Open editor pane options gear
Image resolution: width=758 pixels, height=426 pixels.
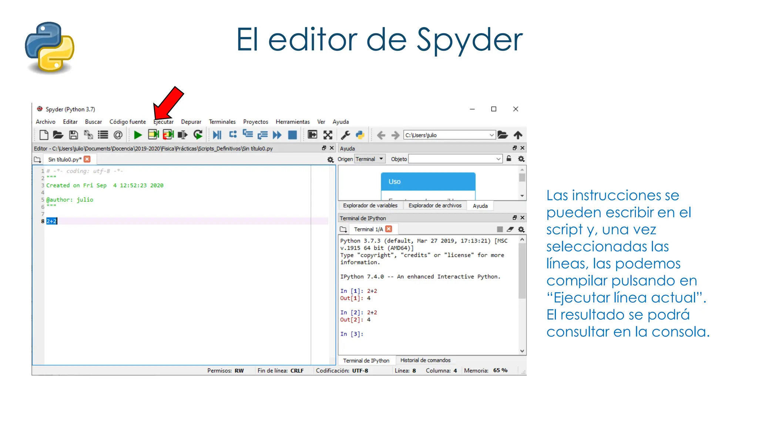[x=331, y=160]
